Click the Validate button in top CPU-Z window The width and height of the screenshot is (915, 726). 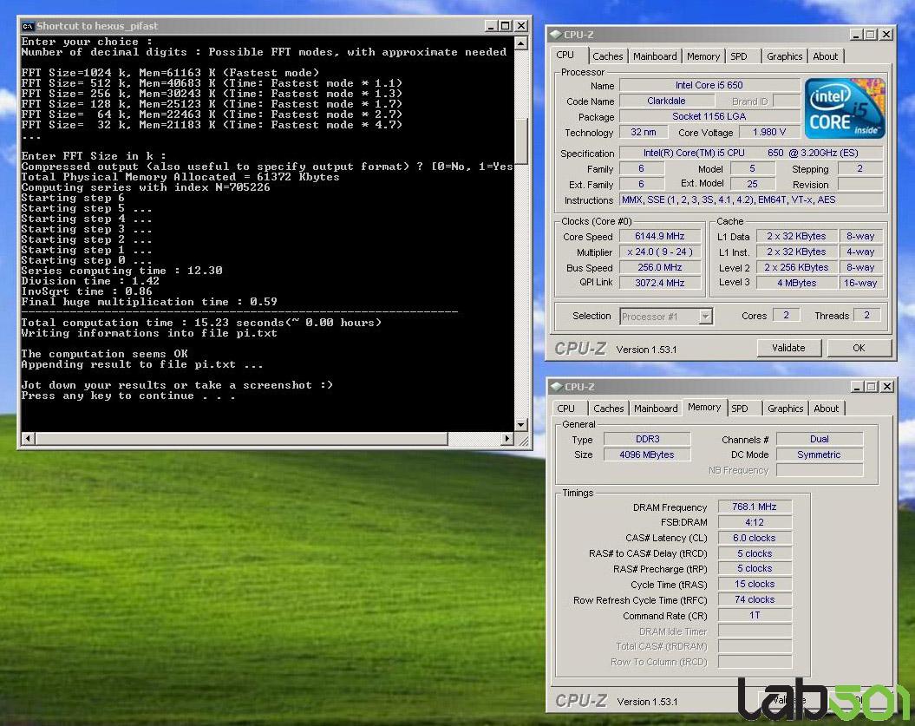(788, 348)
